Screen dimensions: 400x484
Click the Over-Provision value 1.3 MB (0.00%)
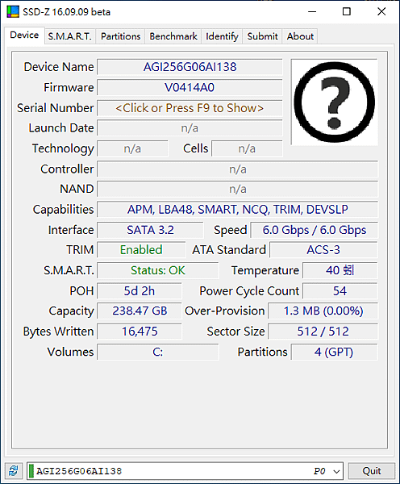point(323,311)
